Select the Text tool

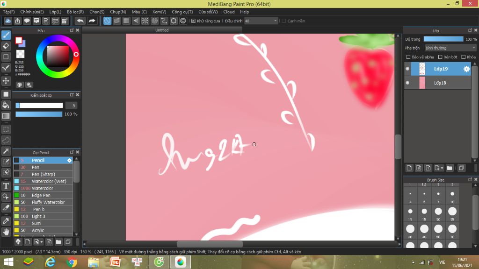click(6, 186)
